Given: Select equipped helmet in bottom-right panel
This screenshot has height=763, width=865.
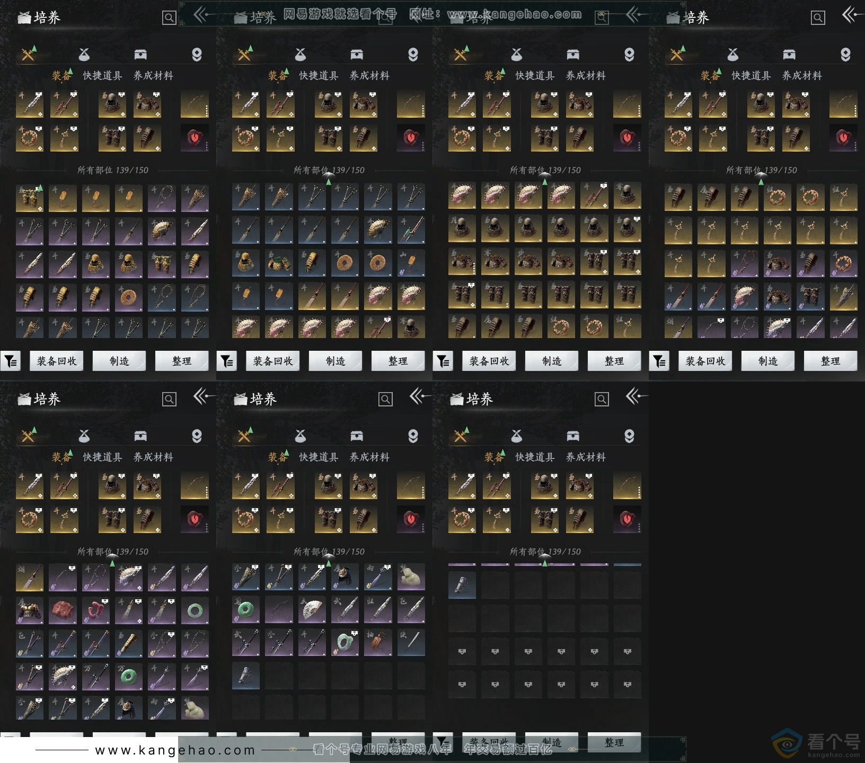Looking at the screenshot, I should click(545, 485).
